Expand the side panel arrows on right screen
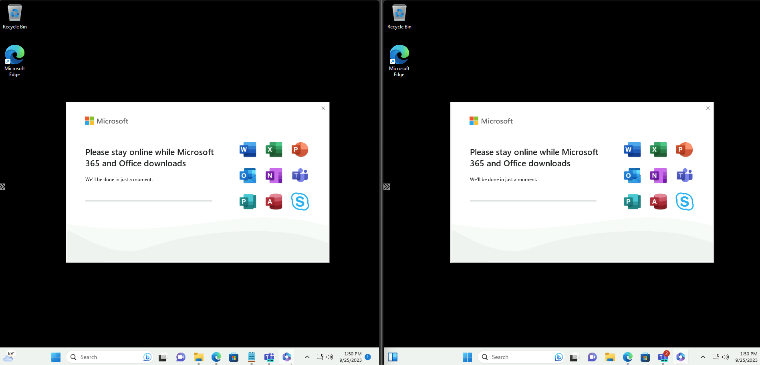 387,187
